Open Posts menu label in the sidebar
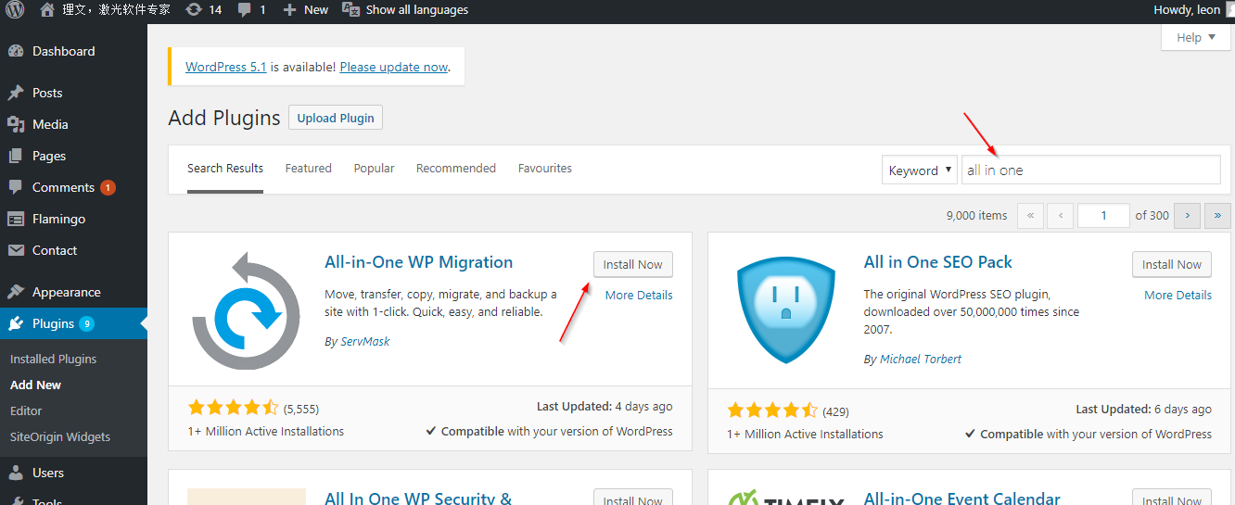The width and height of the screenshot is (1235, 505). tap(47, 93)
